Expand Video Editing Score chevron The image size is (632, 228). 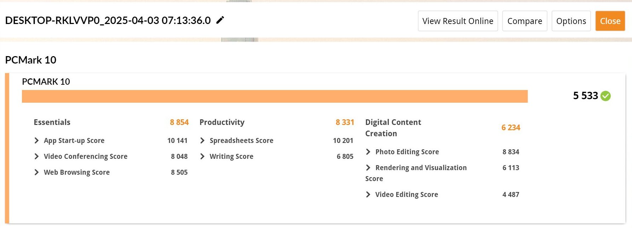368,194
